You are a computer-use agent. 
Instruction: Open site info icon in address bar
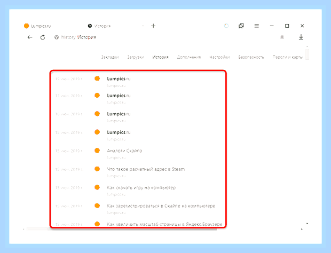[x=57, y=37]
